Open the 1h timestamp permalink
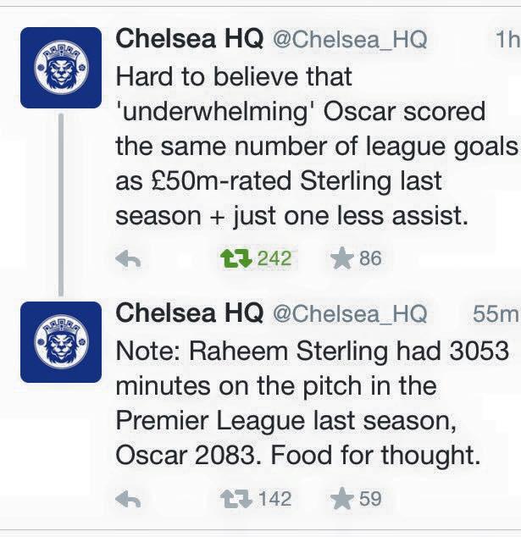 [x=507, y=39]
